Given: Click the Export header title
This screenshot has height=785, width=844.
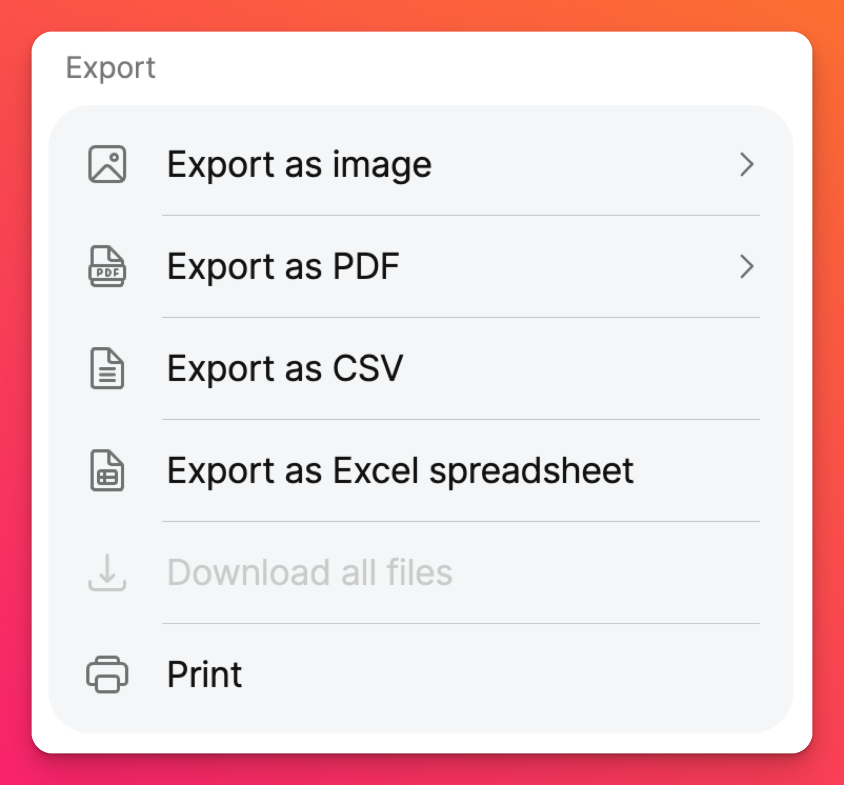Looking at the screenshot, I should tap(110, 68).
